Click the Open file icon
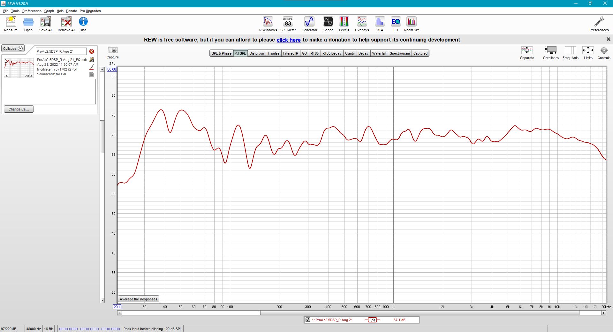Viewport: 613px width, 332px height. pyautogui.click(x=28, y=24)
